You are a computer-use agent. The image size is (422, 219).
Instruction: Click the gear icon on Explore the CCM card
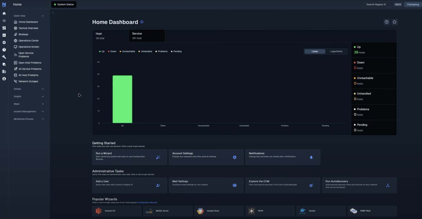(x=311, y=185)
